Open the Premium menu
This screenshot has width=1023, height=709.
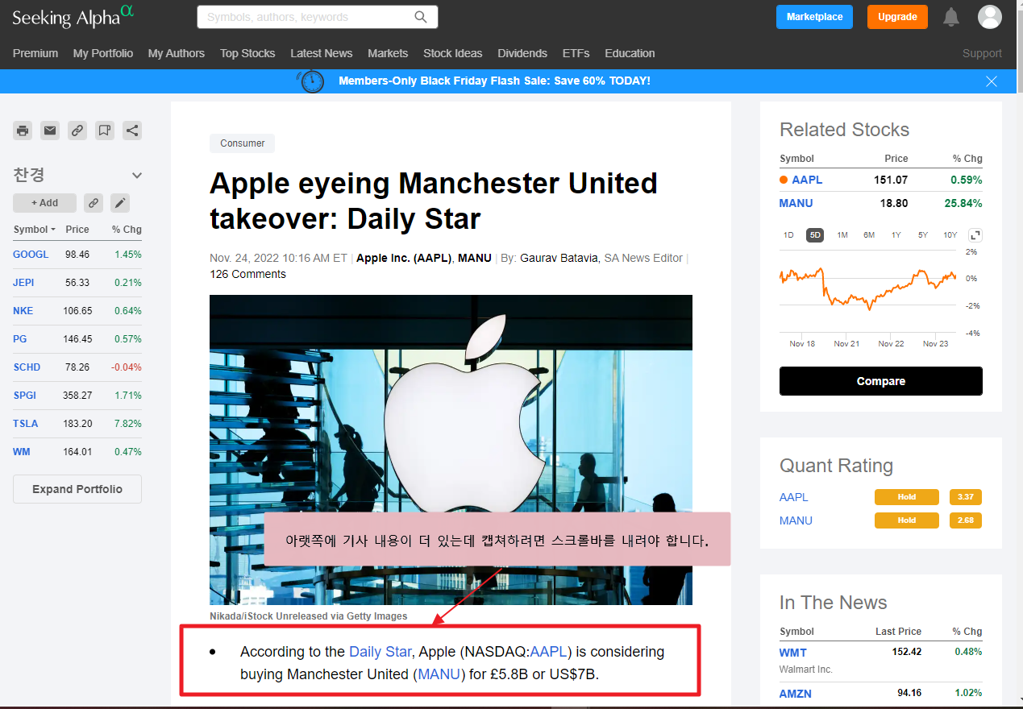coord(35,53)
